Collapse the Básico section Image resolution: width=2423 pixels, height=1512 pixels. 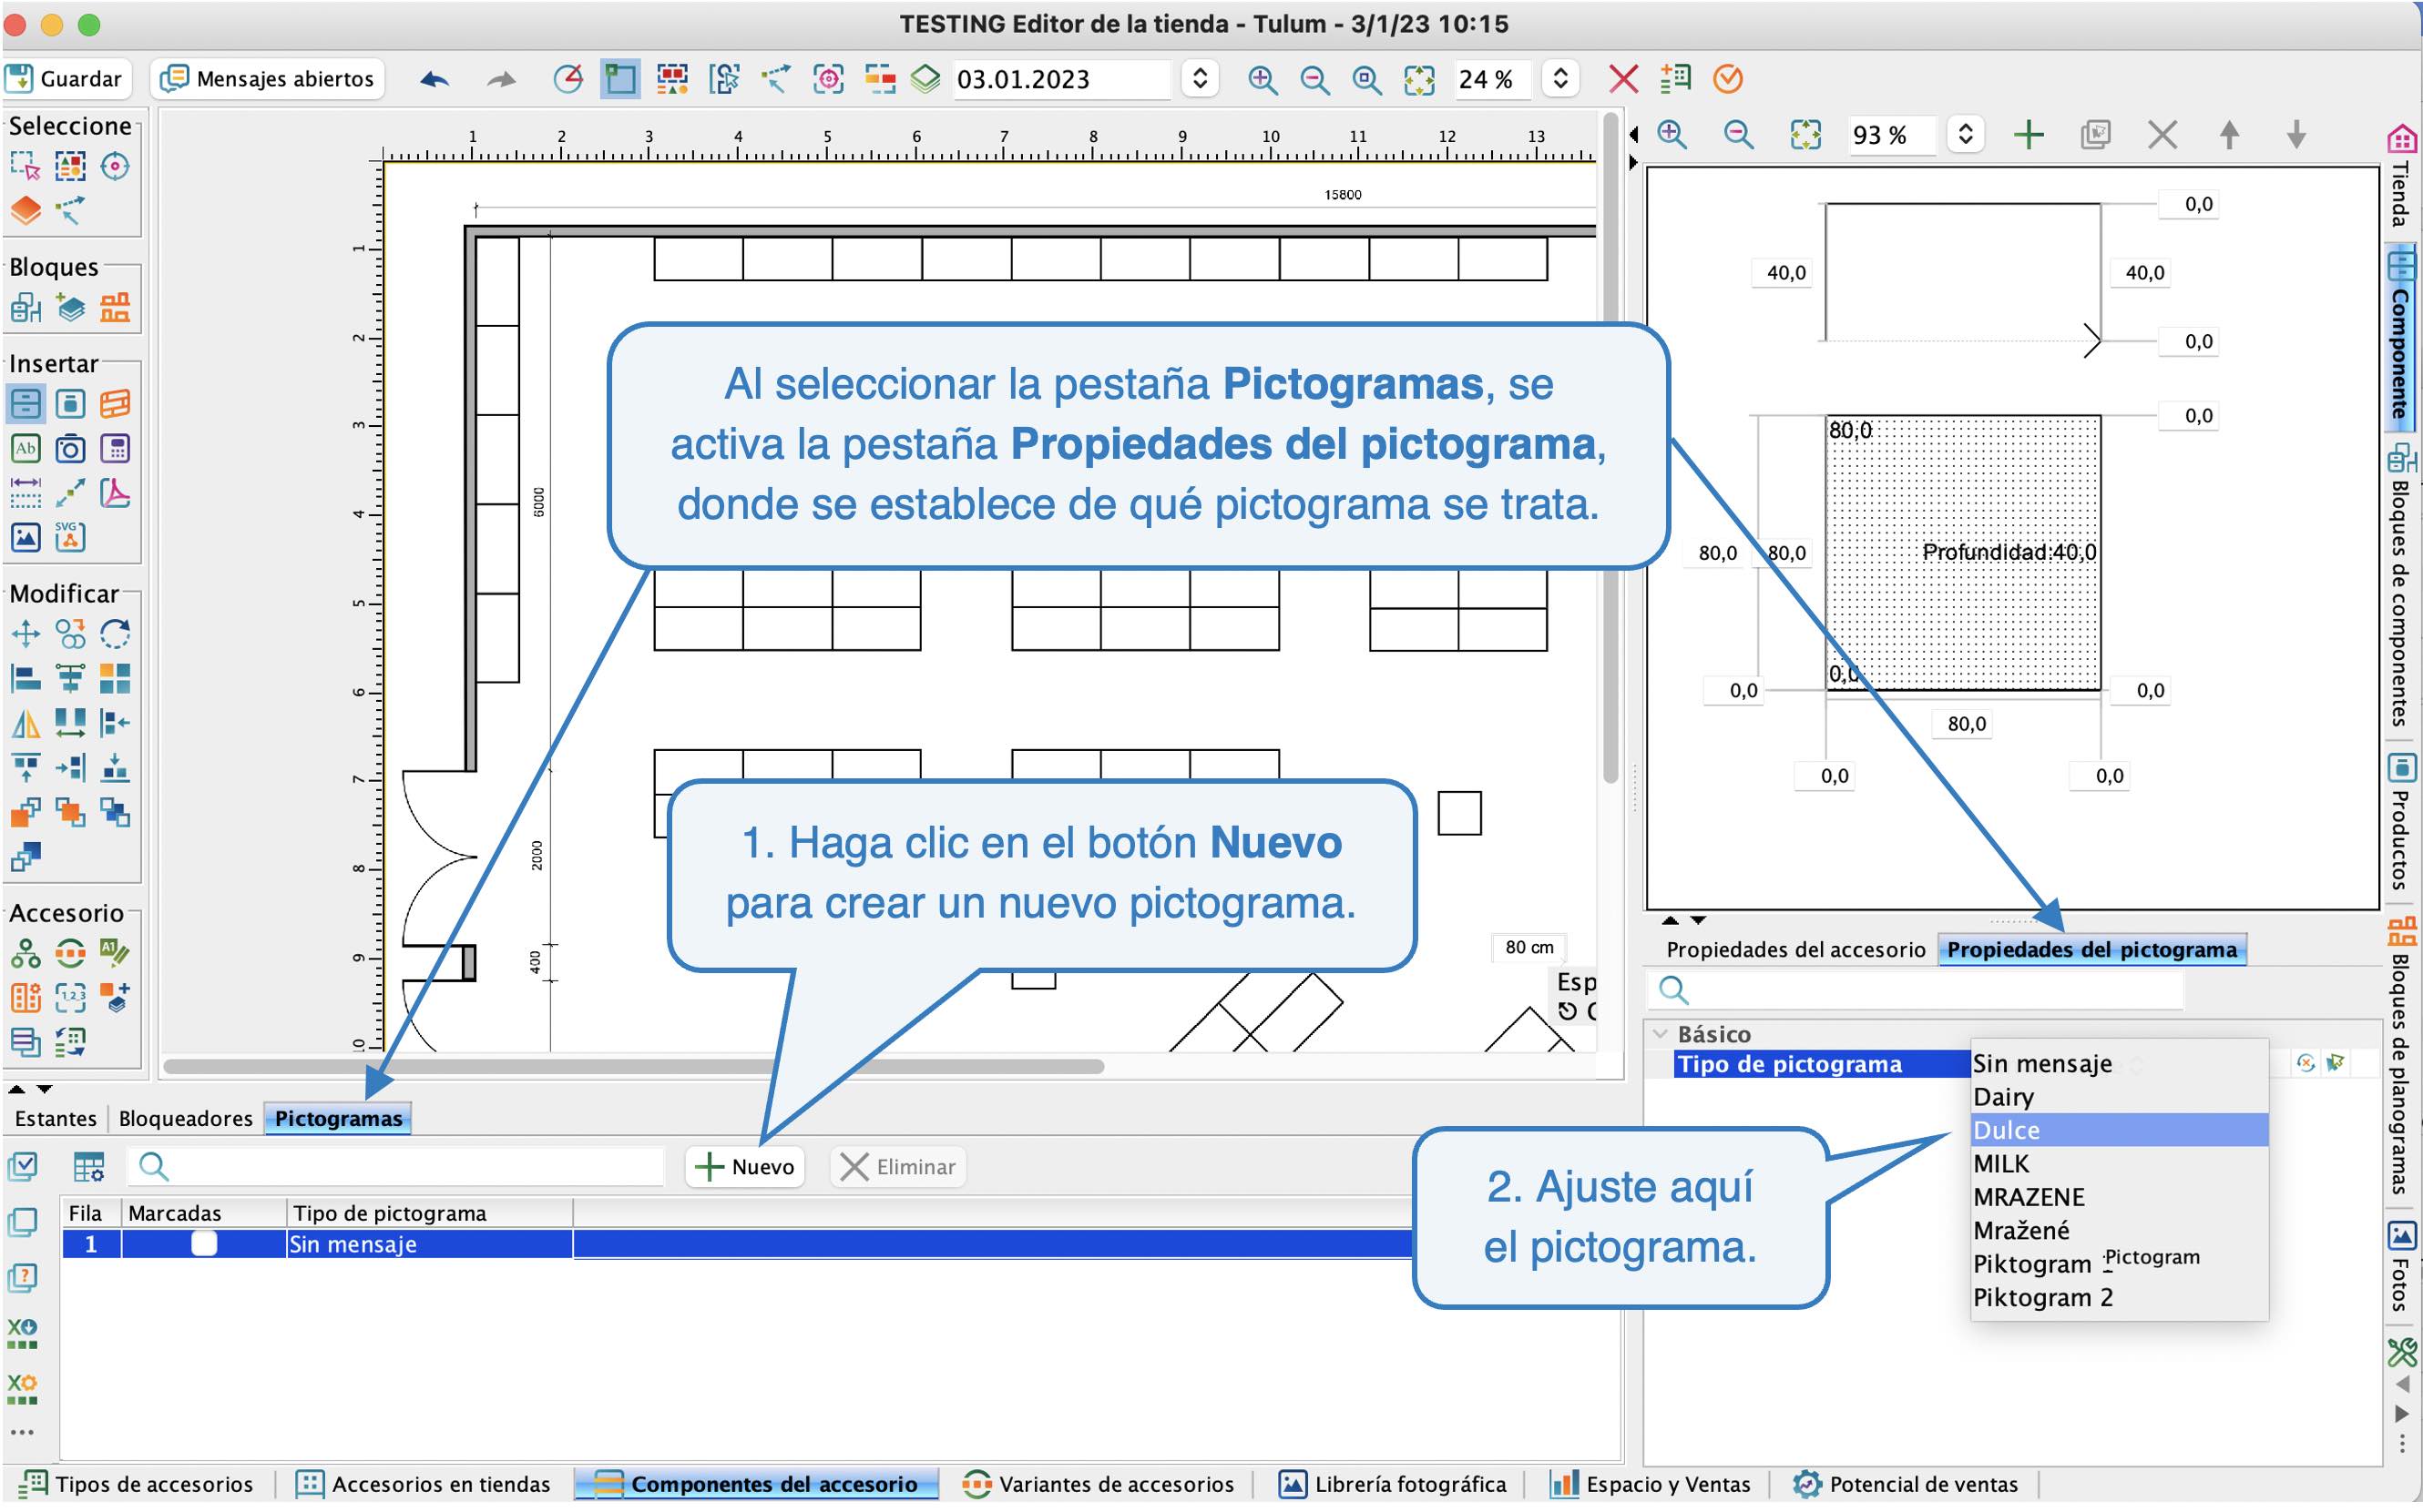pos(1661,1034)
